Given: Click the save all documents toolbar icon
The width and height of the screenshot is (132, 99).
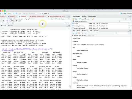Looking at the screenshot, I should (x=16, y=13).
